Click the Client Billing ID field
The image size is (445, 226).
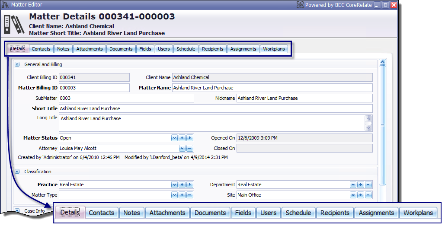[x=94, y=77]
